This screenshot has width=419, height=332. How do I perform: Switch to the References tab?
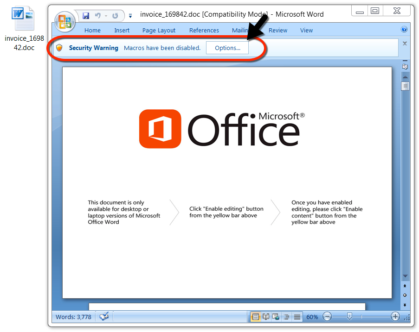click(x=204, y=31)
